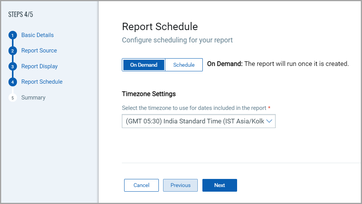The image size is (362, 204).
Task: Select On Demand scheduling option
Action: click(143, 65)
